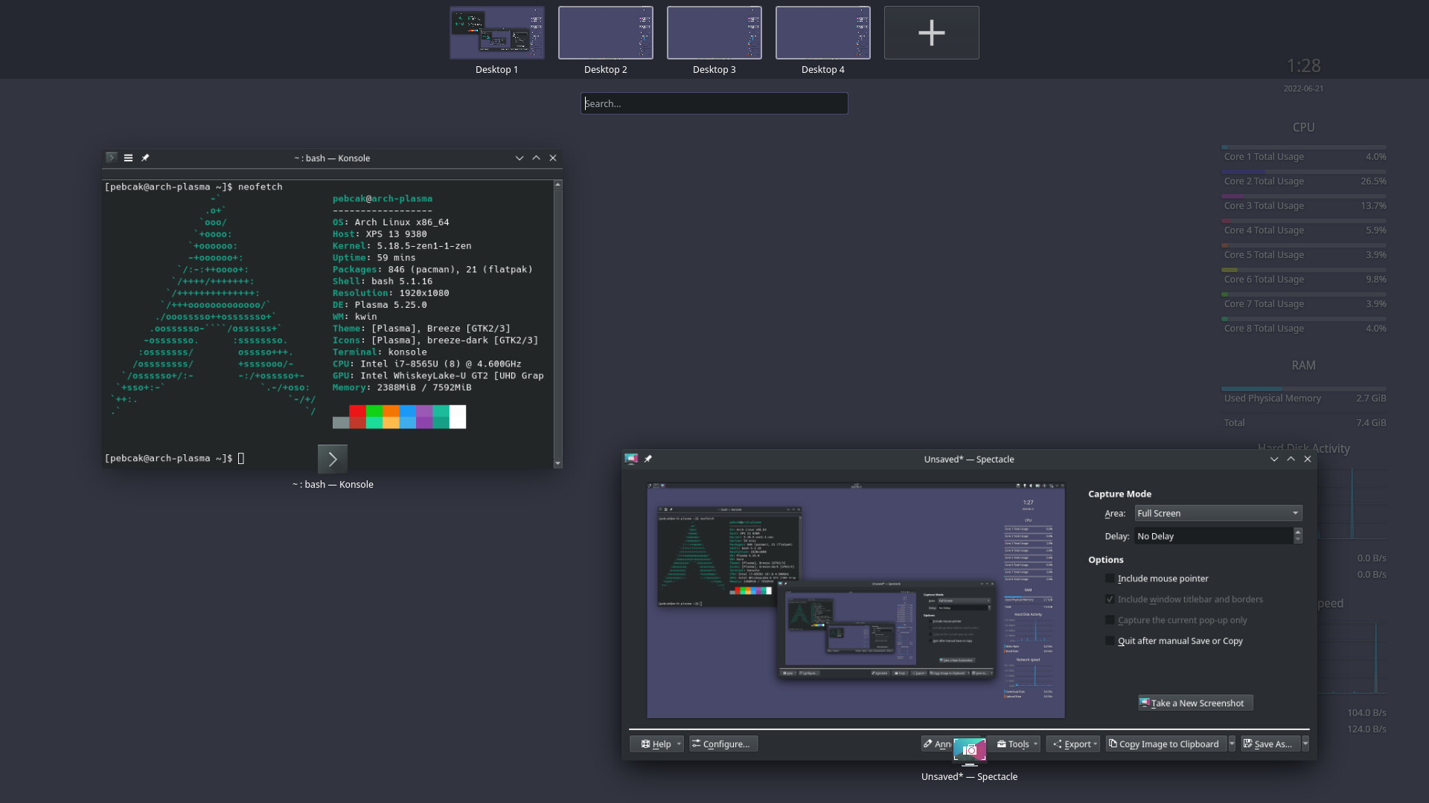Close the Konsole window
The height and width of the screenshot is (803, 1429).
click(x=553, y=158)
